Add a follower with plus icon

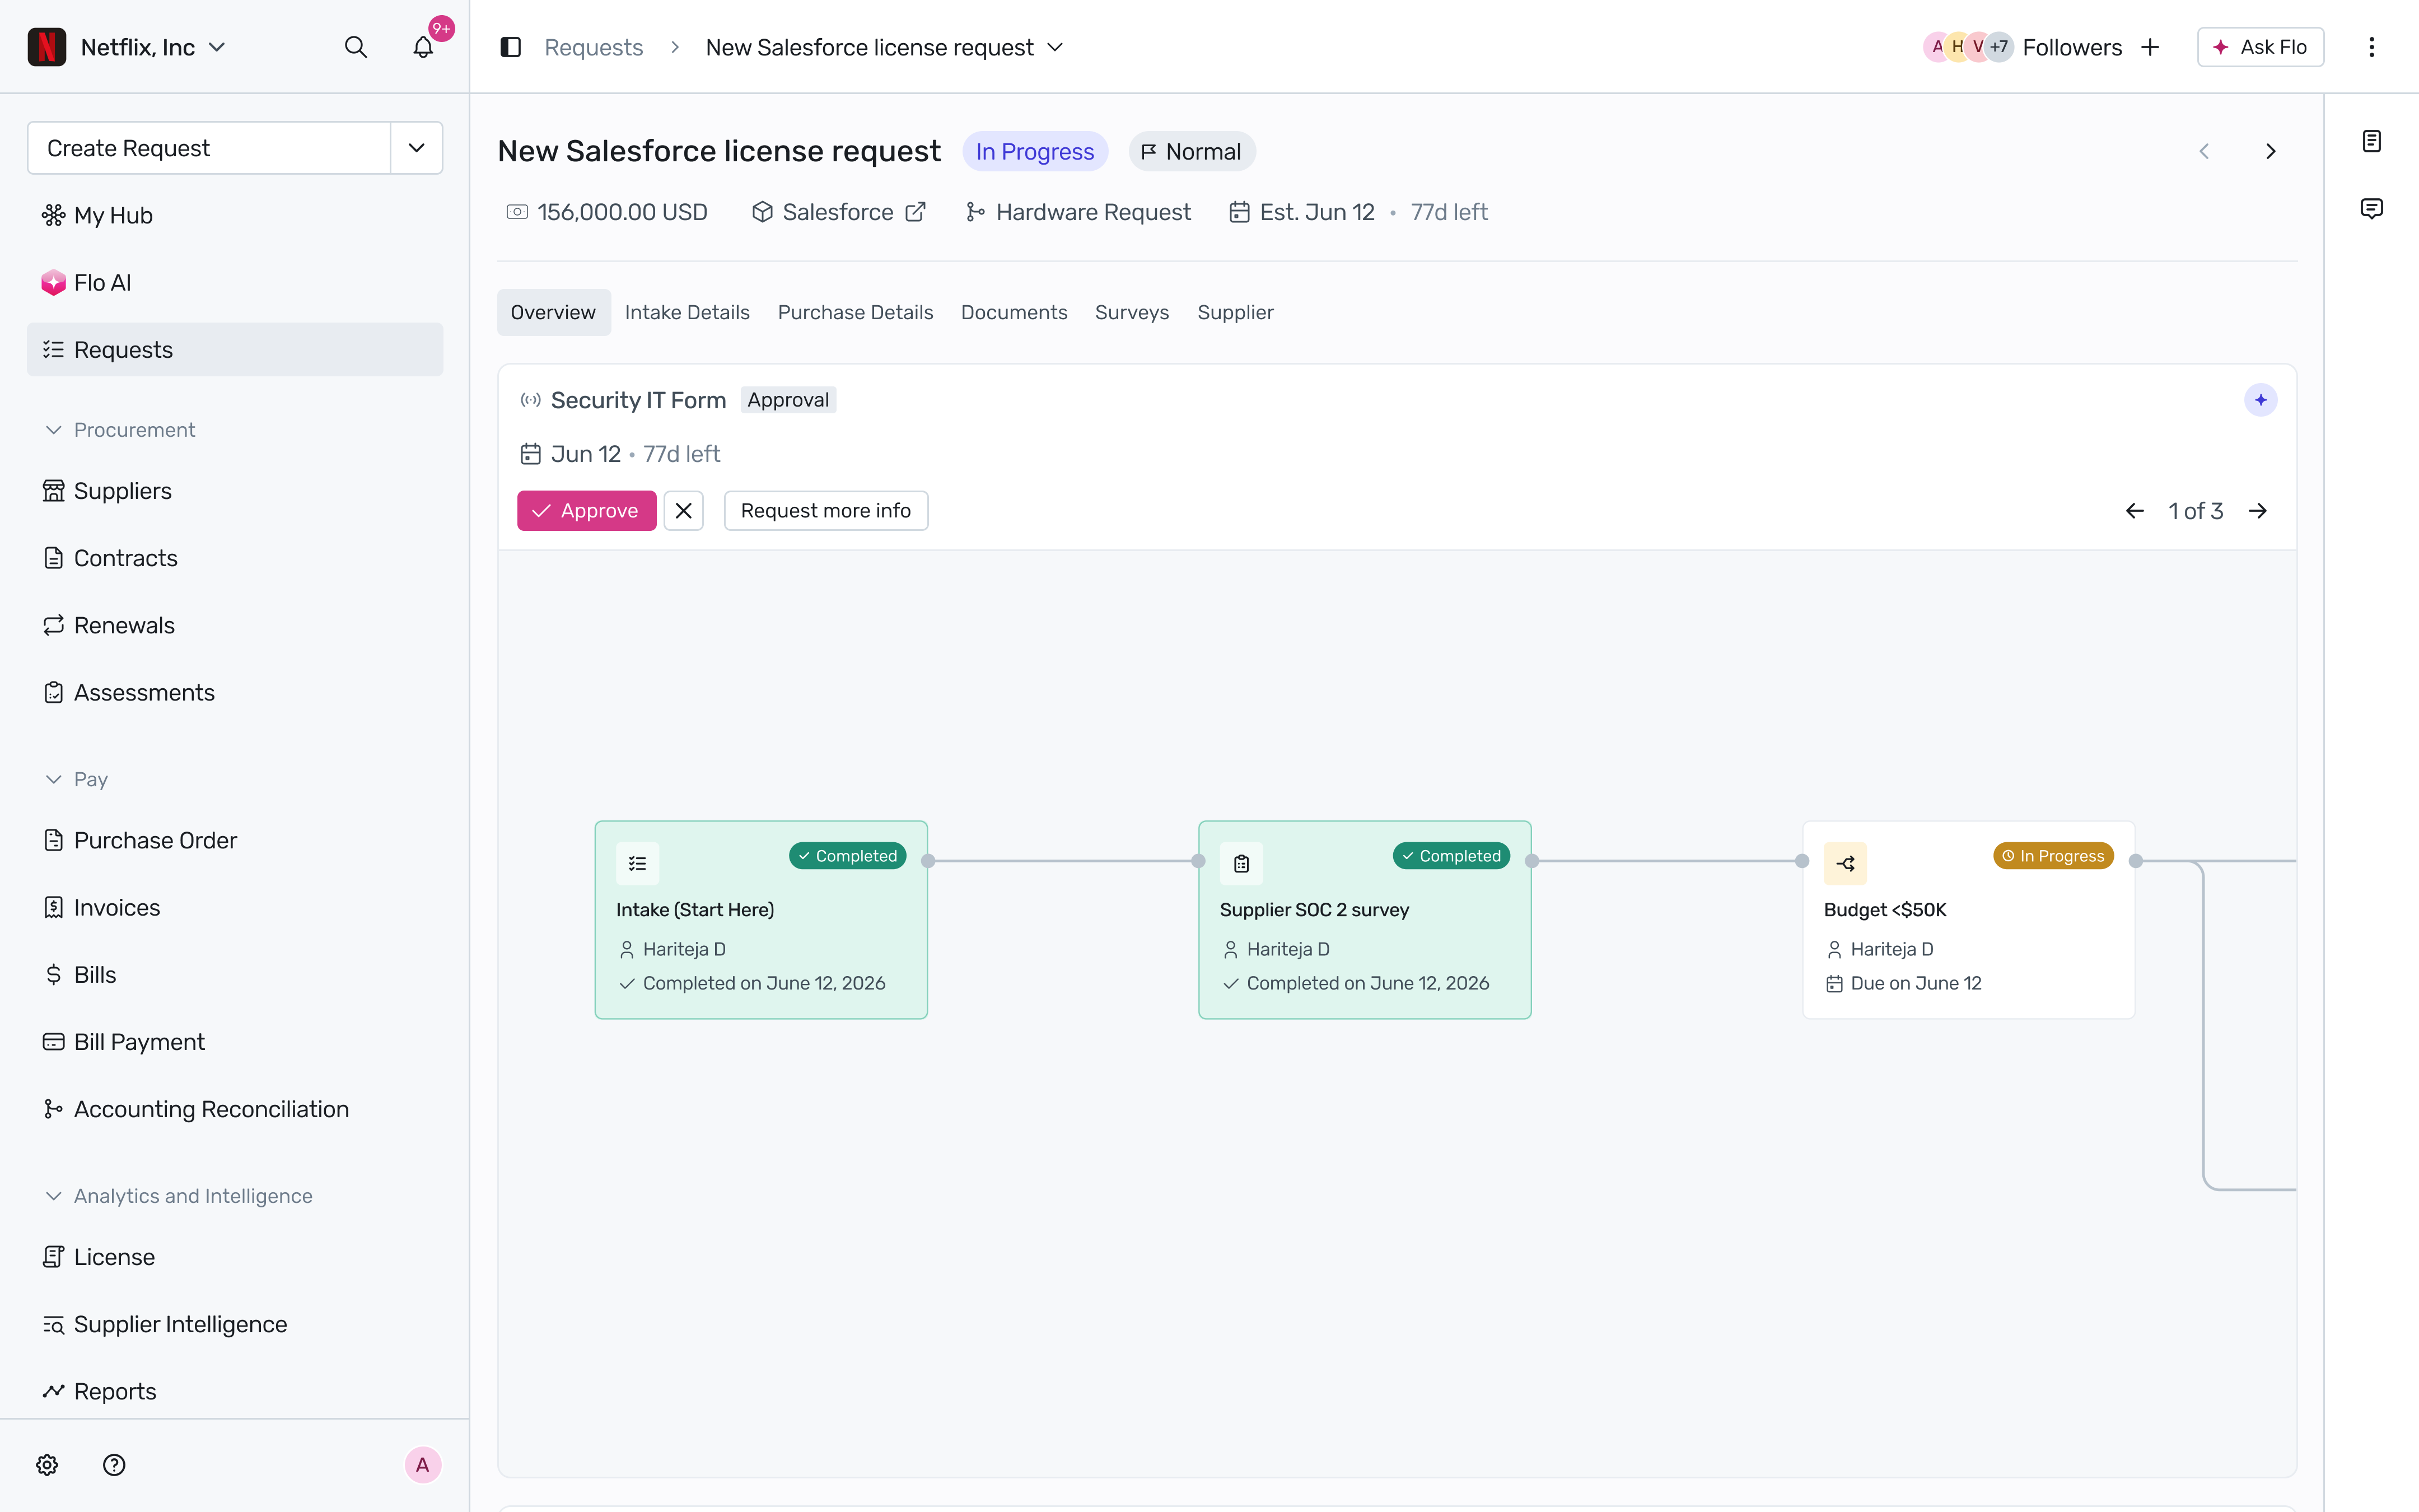point(2150,47)
